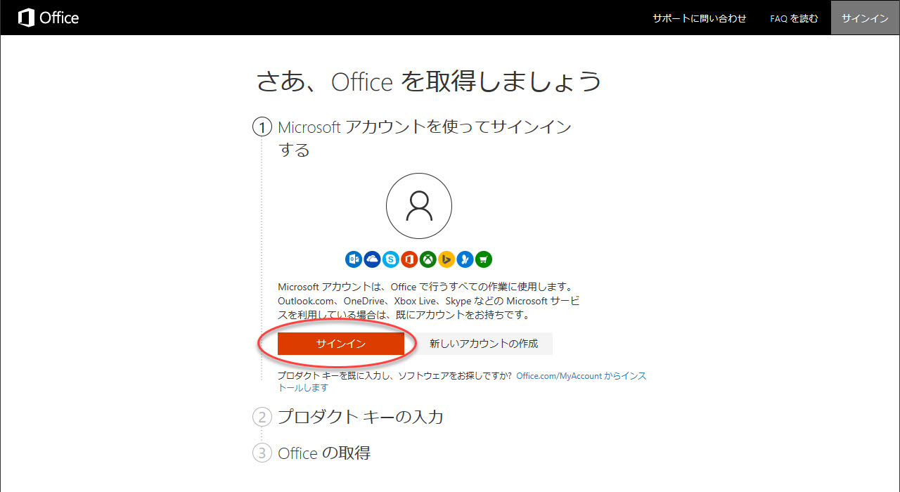Open サポートに問い合わせ in the header
900x492 pixels.
pyautogui.click(x=699, y=18)
